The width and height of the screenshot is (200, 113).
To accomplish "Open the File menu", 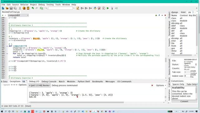I will coord(3,5).
